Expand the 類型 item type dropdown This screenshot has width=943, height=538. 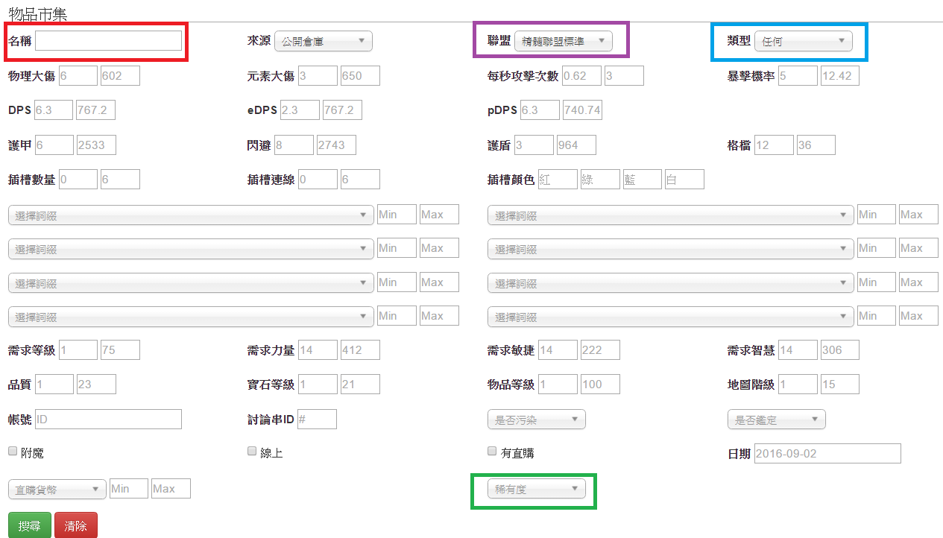click(803, 41)
